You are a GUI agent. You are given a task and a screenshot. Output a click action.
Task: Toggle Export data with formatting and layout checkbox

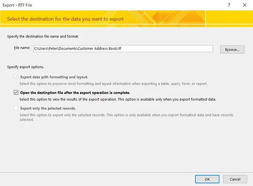pyautogui.click(x=16, y=76)
